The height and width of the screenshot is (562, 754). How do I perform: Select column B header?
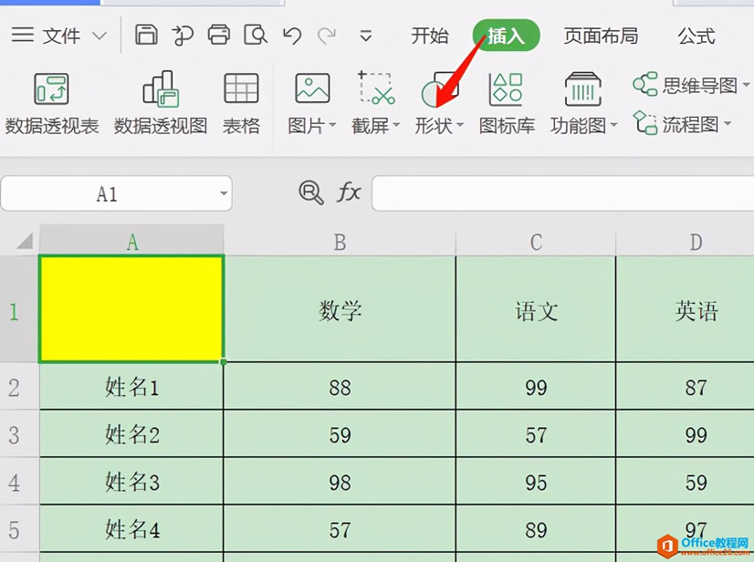[340, 242]
